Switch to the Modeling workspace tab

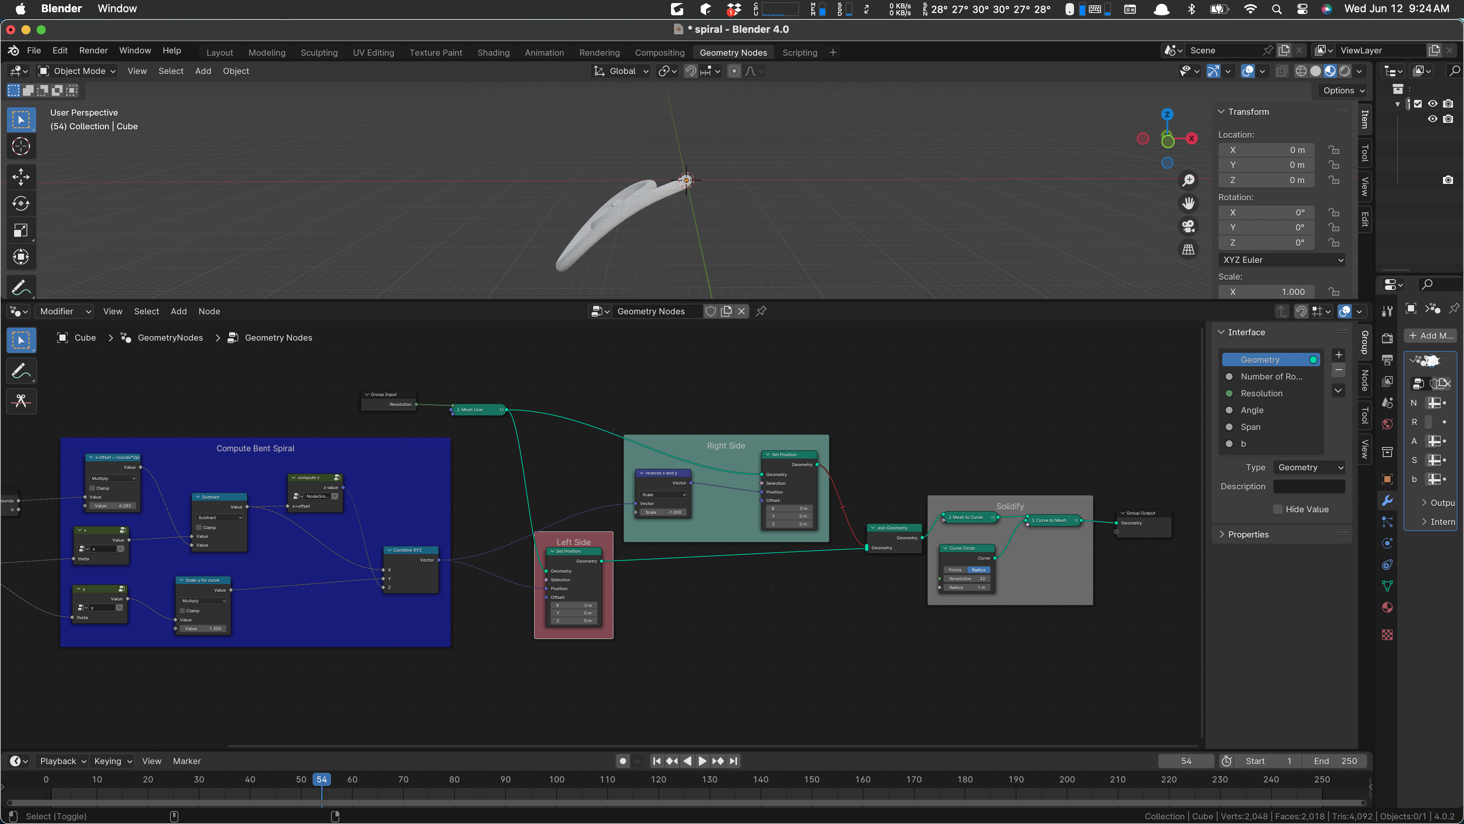tap(266, 52)
